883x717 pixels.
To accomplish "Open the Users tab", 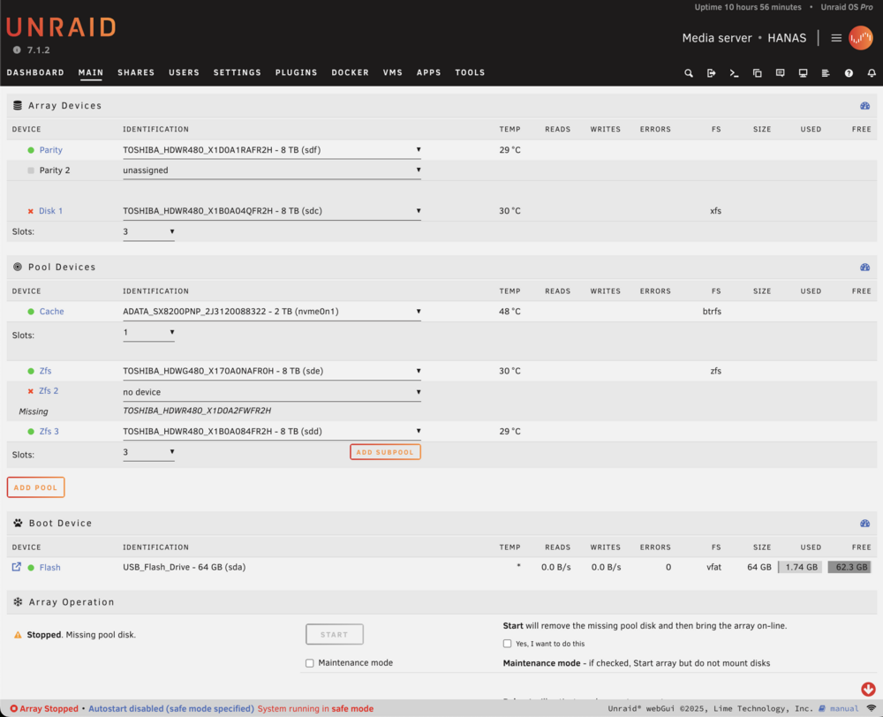I will coord(185,72).
